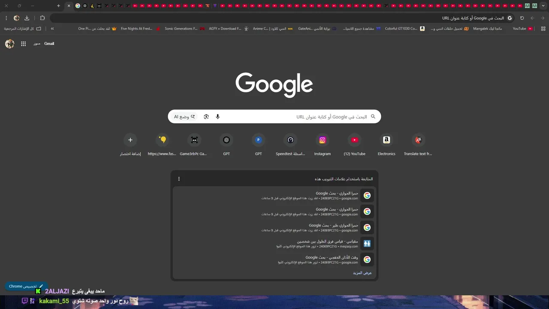549x309 pixels.
Task: Open the Gmail link
Action: click(x=49, y=44)
